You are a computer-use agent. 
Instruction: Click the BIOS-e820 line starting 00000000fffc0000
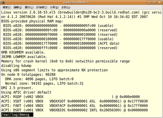[x=60, y=48]
